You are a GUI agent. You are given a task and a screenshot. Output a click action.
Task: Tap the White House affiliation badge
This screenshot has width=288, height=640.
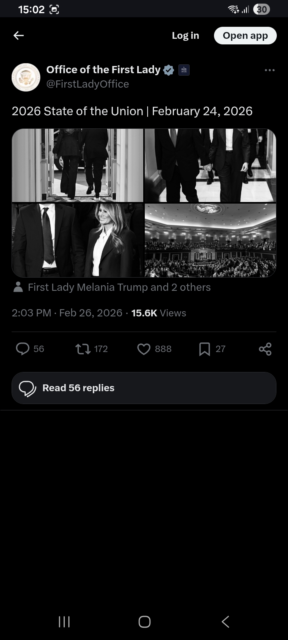(x=184, y=70)
